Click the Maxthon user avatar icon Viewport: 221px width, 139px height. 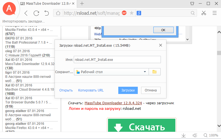click(x=9, y=9)
